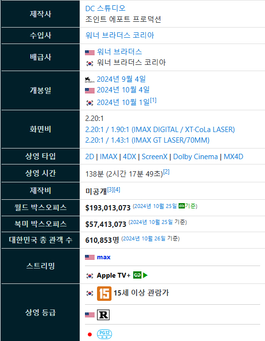Click the 2D screening type link
265x341 pixels.
coord(90,157)
